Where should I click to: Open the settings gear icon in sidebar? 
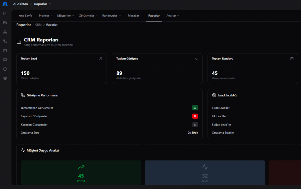tap(5, 78)
